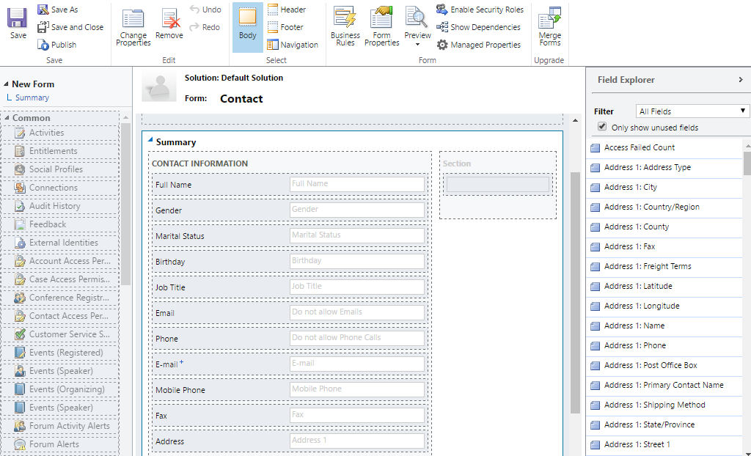Screen dimensions: 751x456
Task: Select Summary link under New Form
Action: point(32,98)
